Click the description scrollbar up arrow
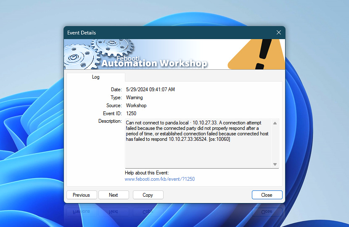The width and height of the screenshot is (349, 227). tap(275, 123)
